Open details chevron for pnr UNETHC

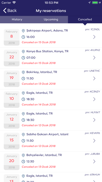[x=94, y=78]
